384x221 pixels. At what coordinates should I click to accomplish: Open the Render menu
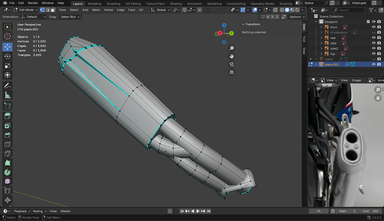(x=33, y=3)
